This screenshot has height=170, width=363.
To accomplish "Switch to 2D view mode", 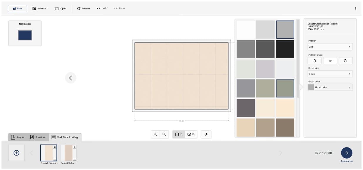I will [x=179, y=134].
